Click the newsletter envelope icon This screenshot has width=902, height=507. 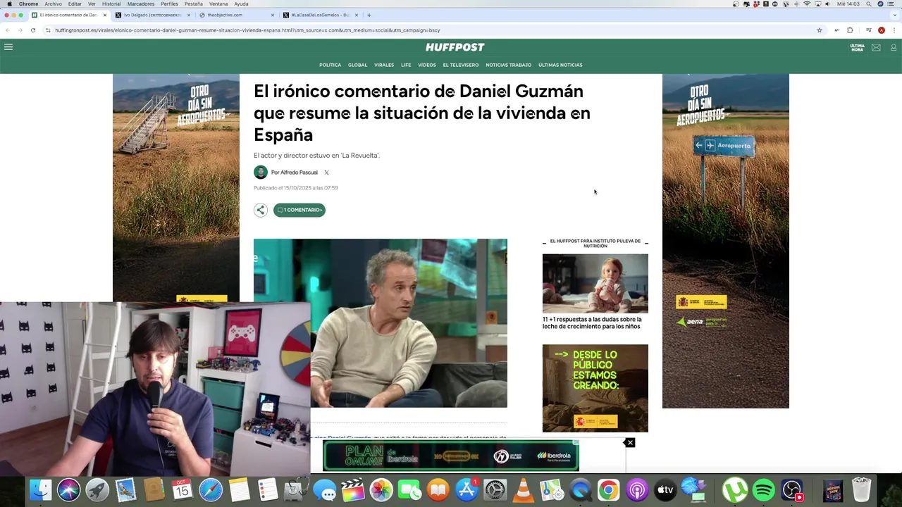[876, 48]
